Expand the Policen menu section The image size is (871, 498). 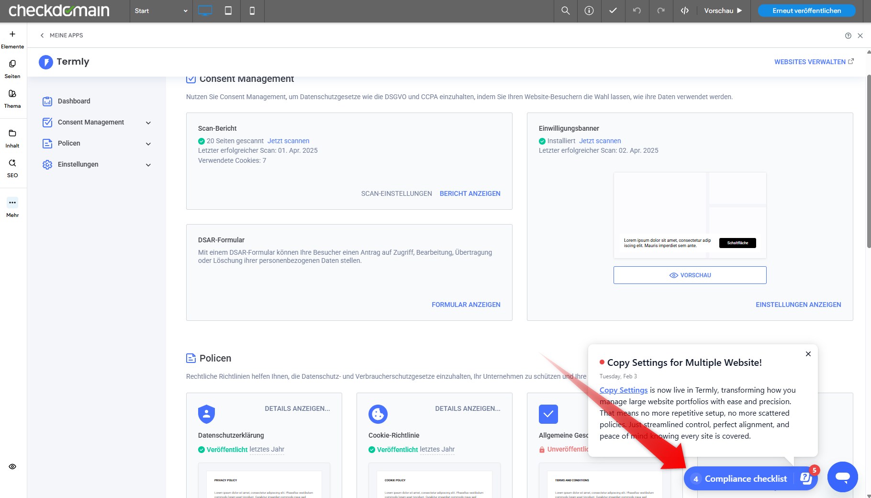148,144
